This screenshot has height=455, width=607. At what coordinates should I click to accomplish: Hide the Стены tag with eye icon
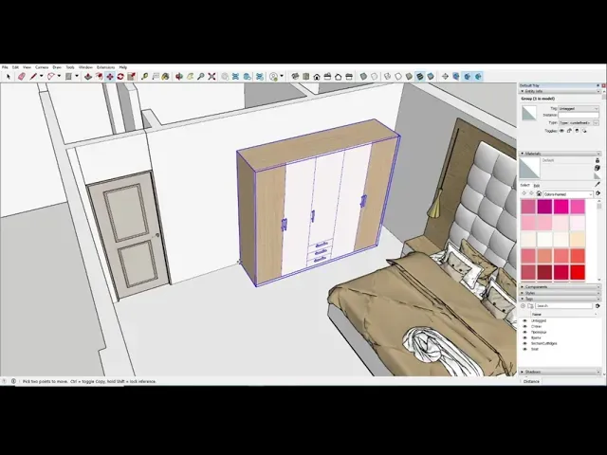click(x=524, y=326)
